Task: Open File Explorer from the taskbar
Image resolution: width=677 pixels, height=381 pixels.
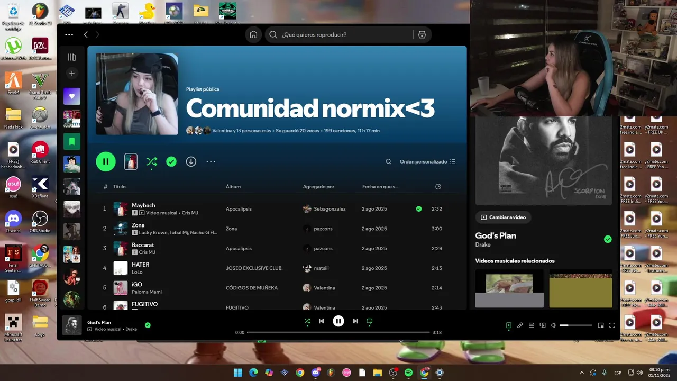Action: point(377,373)
